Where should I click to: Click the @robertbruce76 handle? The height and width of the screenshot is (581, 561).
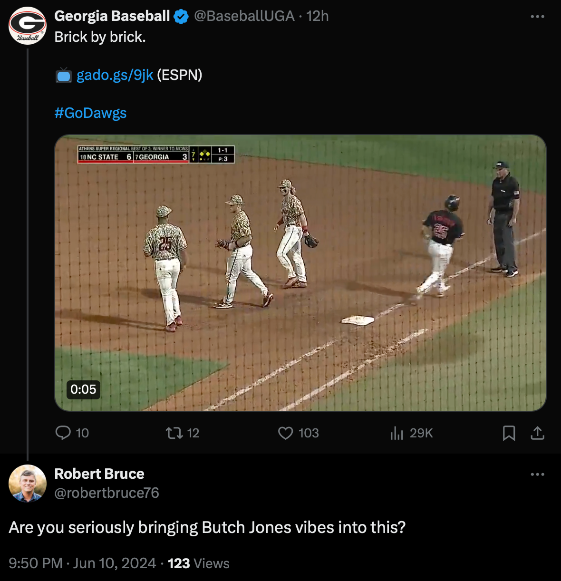[107, 493]
